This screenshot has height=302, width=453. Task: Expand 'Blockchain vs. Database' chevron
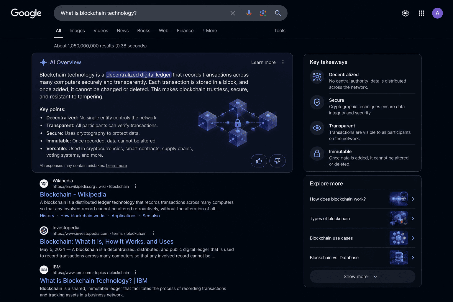click(413, 257)
